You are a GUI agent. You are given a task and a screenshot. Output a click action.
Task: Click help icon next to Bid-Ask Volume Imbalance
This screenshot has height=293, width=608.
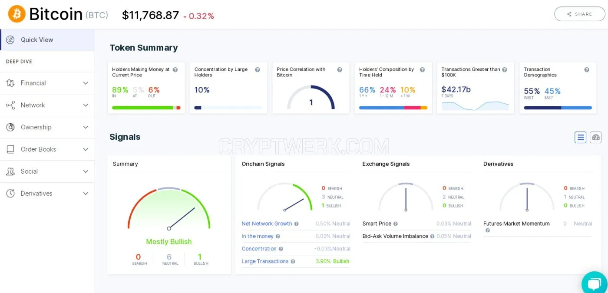pos(432,237)
